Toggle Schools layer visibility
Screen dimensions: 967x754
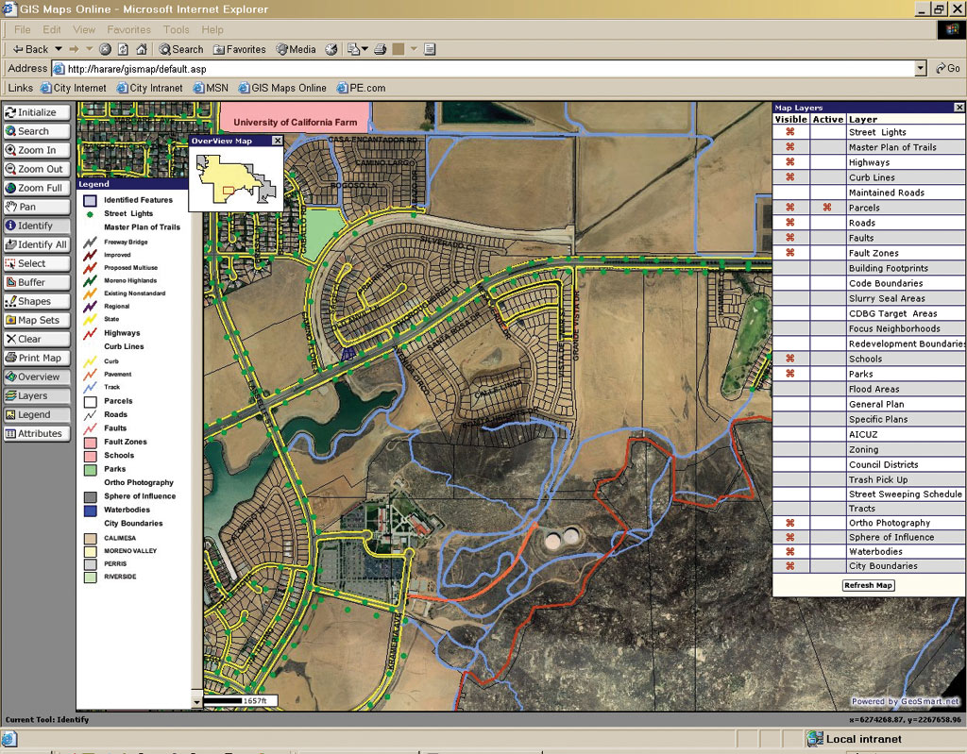coord(790,359)
